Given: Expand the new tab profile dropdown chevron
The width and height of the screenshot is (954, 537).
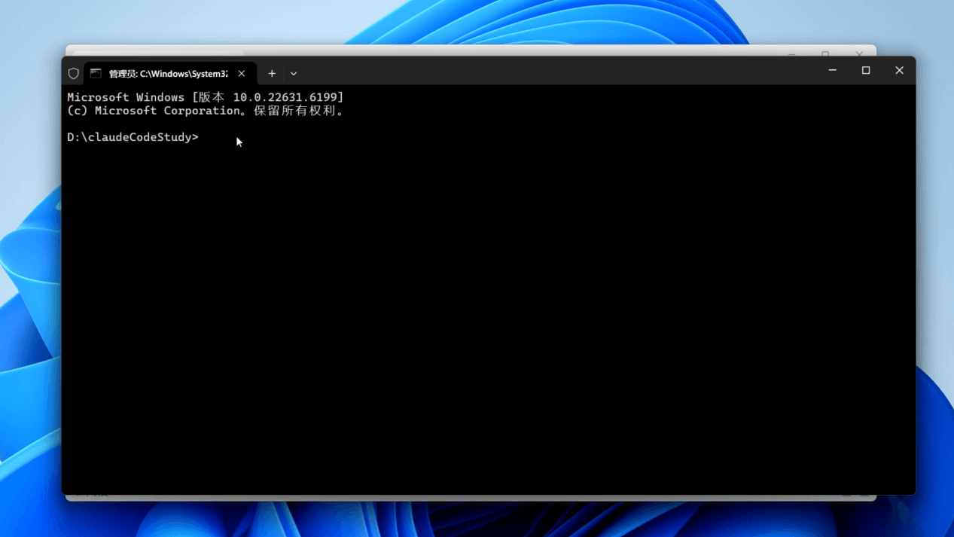Looking at the screenshot, I should point(294,74).
